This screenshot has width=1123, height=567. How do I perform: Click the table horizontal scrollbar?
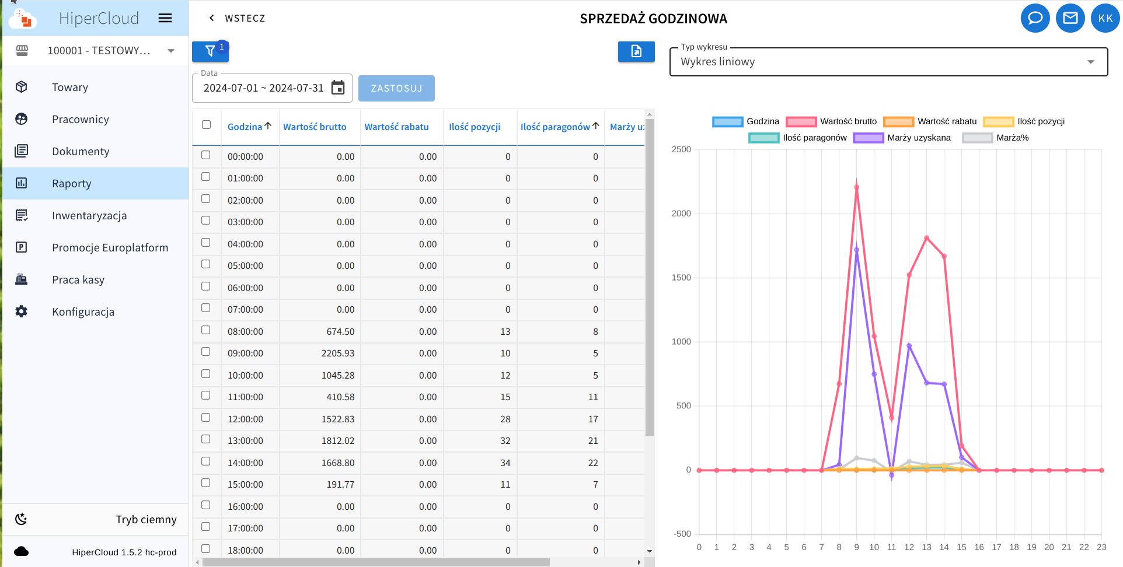376,562
